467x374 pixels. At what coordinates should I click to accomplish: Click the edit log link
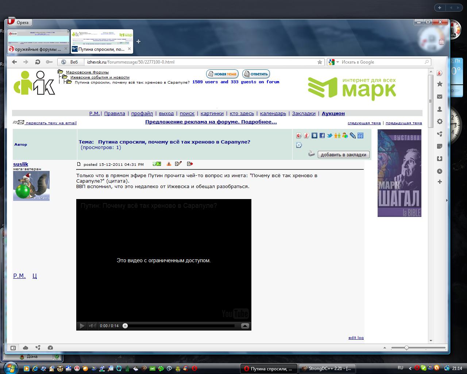coord(356,337)
